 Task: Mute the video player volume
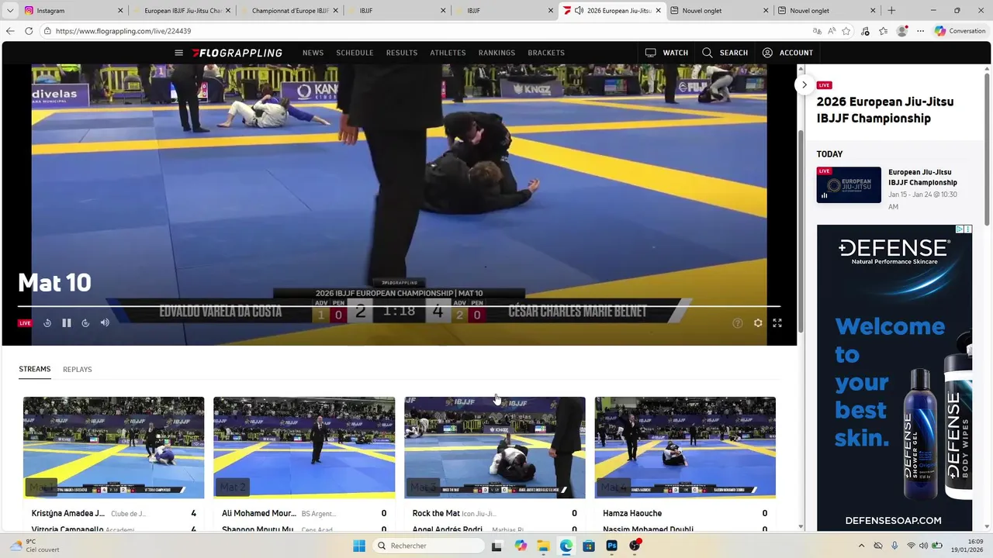(105, 323)
